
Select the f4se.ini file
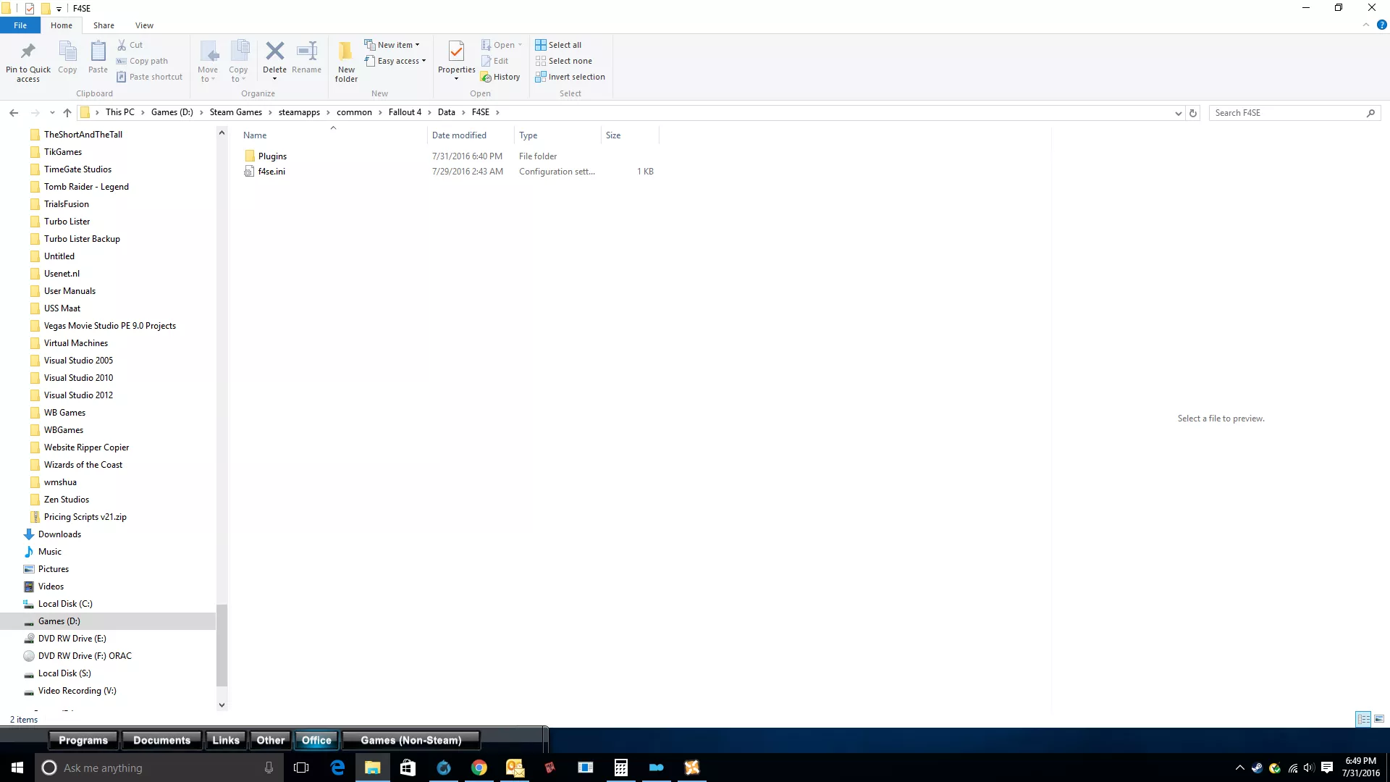271,172
